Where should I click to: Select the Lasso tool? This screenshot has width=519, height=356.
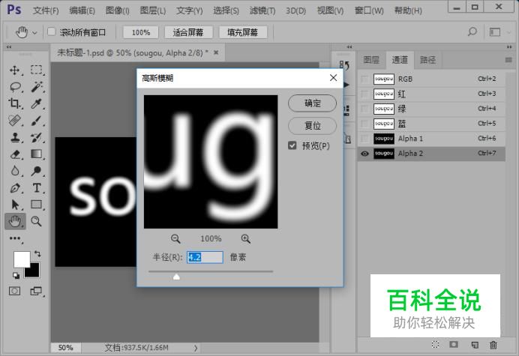tap(15, 87)
